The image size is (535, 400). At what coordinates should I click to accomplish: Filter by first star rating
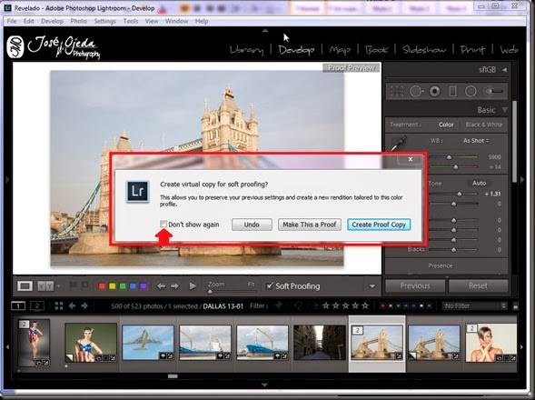(x=326, y=305)
